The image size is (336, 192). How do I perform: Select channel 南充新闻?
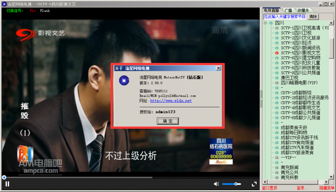(x=289, y=167)
